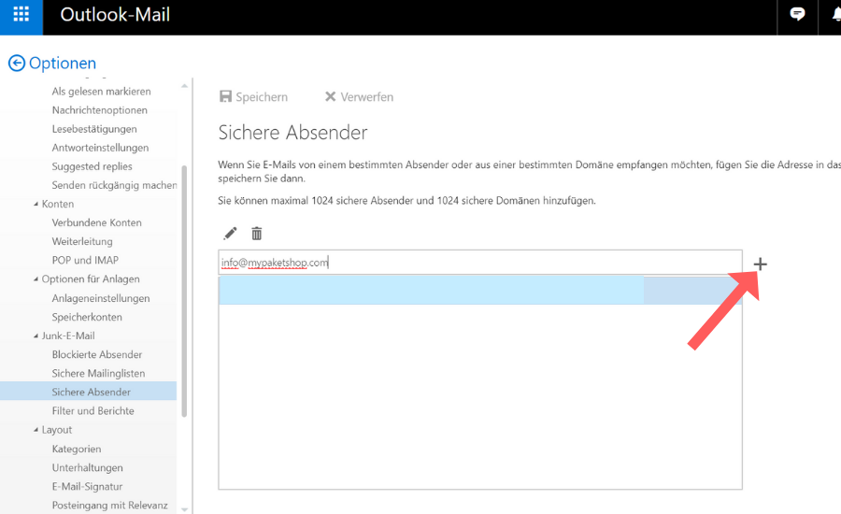
Task: Click the back arrow next to Optionen
Action: click(x=17, y=64)
